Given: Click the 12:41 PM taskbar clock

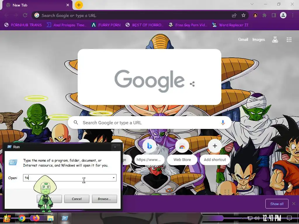Looking at the screenshot, I should [272, 218].
